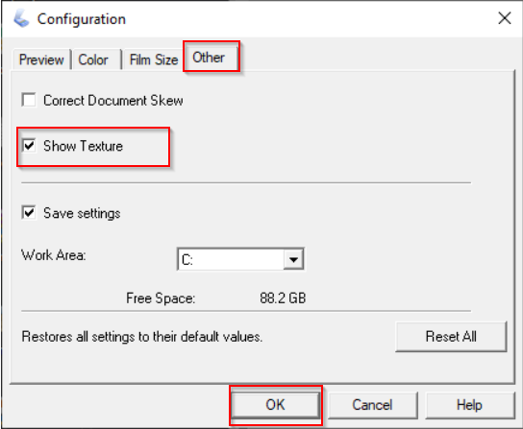Click the 88.2 GB free space value
The image size is (523, 429).
(x=283, y=298)
